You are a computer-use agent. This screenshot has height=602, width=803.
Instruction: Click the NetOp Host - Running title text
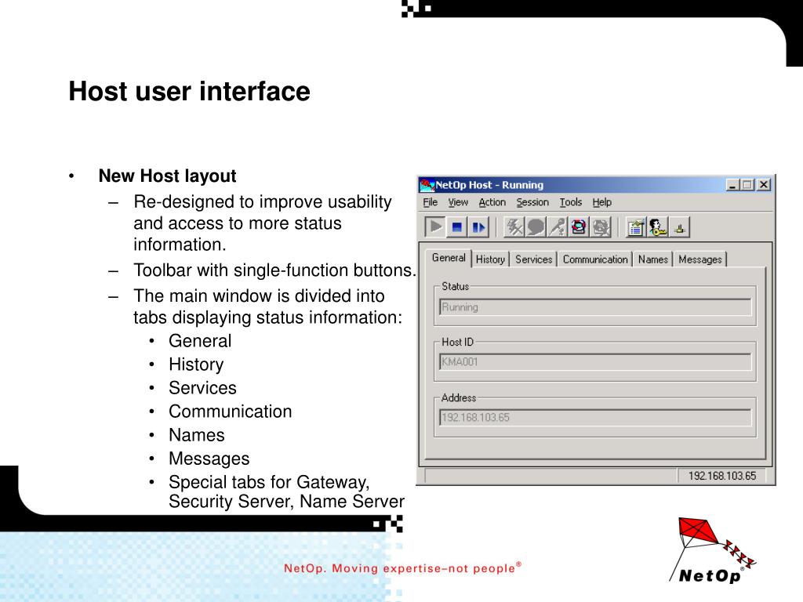tap(489, 185)
